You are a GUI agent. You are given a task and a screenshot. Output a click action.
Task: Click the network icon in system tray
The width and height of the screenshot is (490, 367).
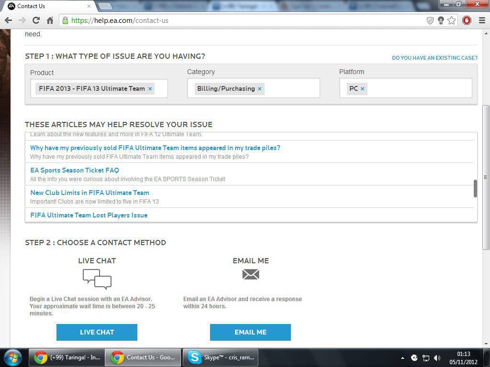(x=425, y=358)
